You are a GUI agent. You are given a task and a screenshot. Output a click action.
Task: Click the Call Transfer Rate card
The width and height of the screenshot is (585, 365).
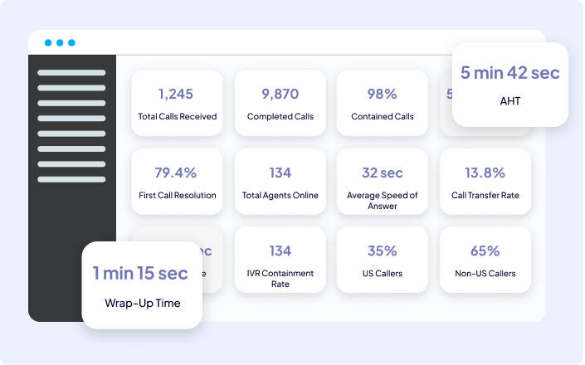coord(485,182)
